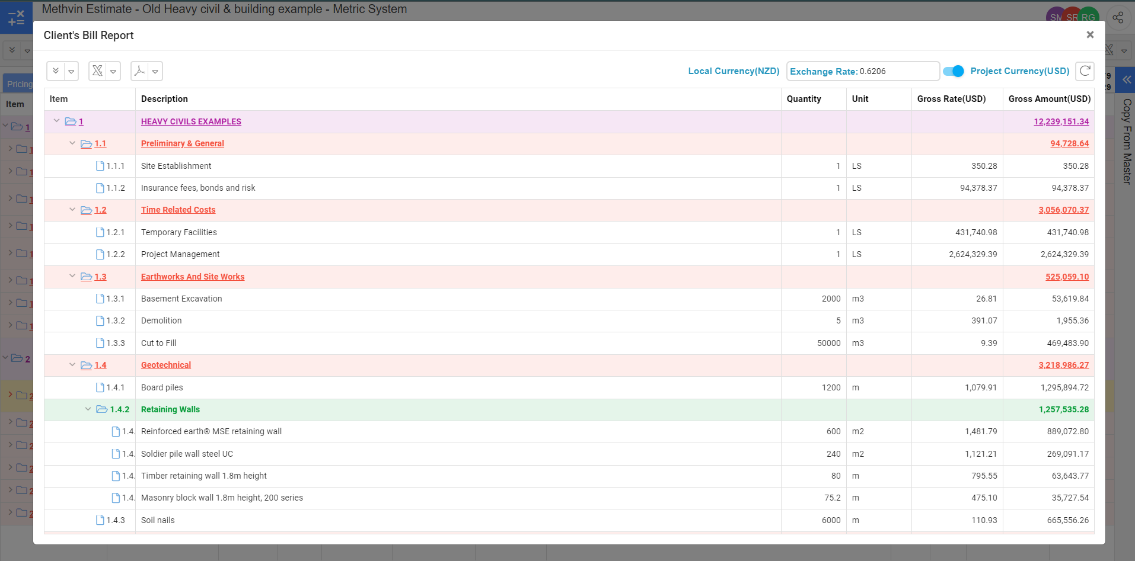1135x561 pixels.
Task: Toggle the Local/Project currency switch
Action: (954, 71)
